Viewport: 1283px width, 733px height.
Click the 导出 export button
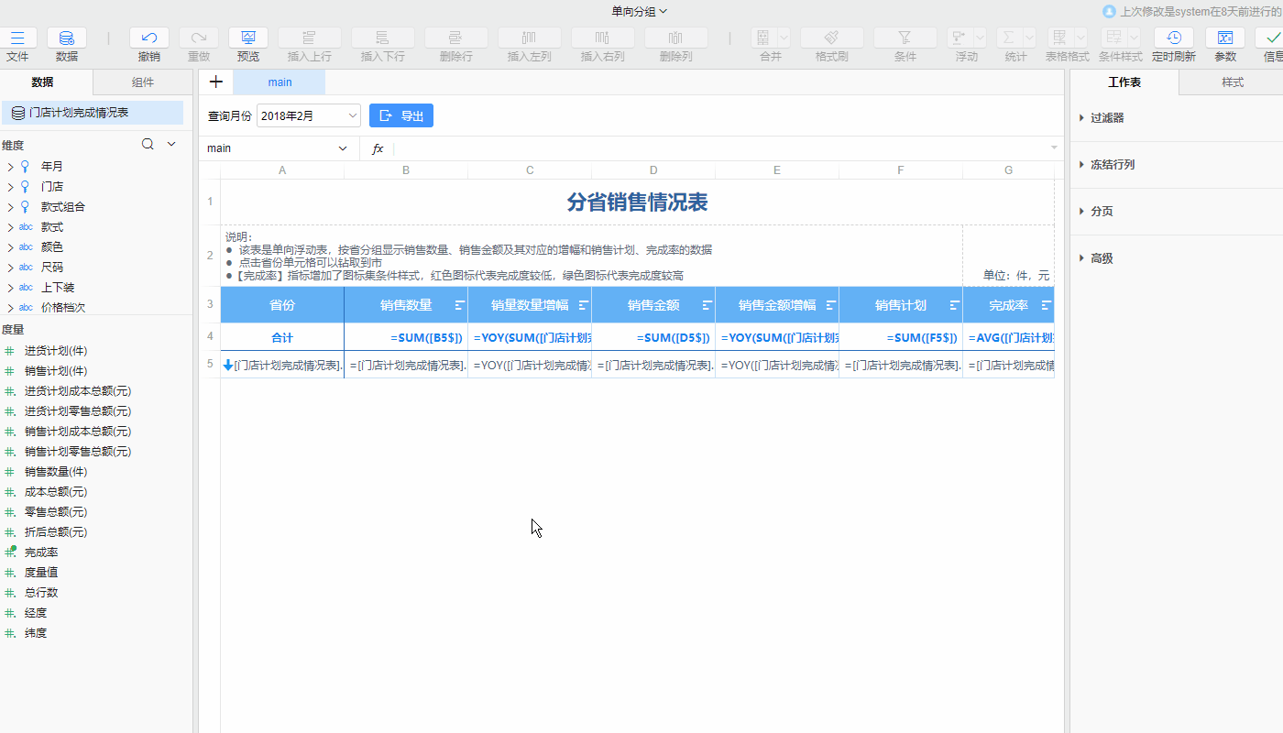pos(400,115)
